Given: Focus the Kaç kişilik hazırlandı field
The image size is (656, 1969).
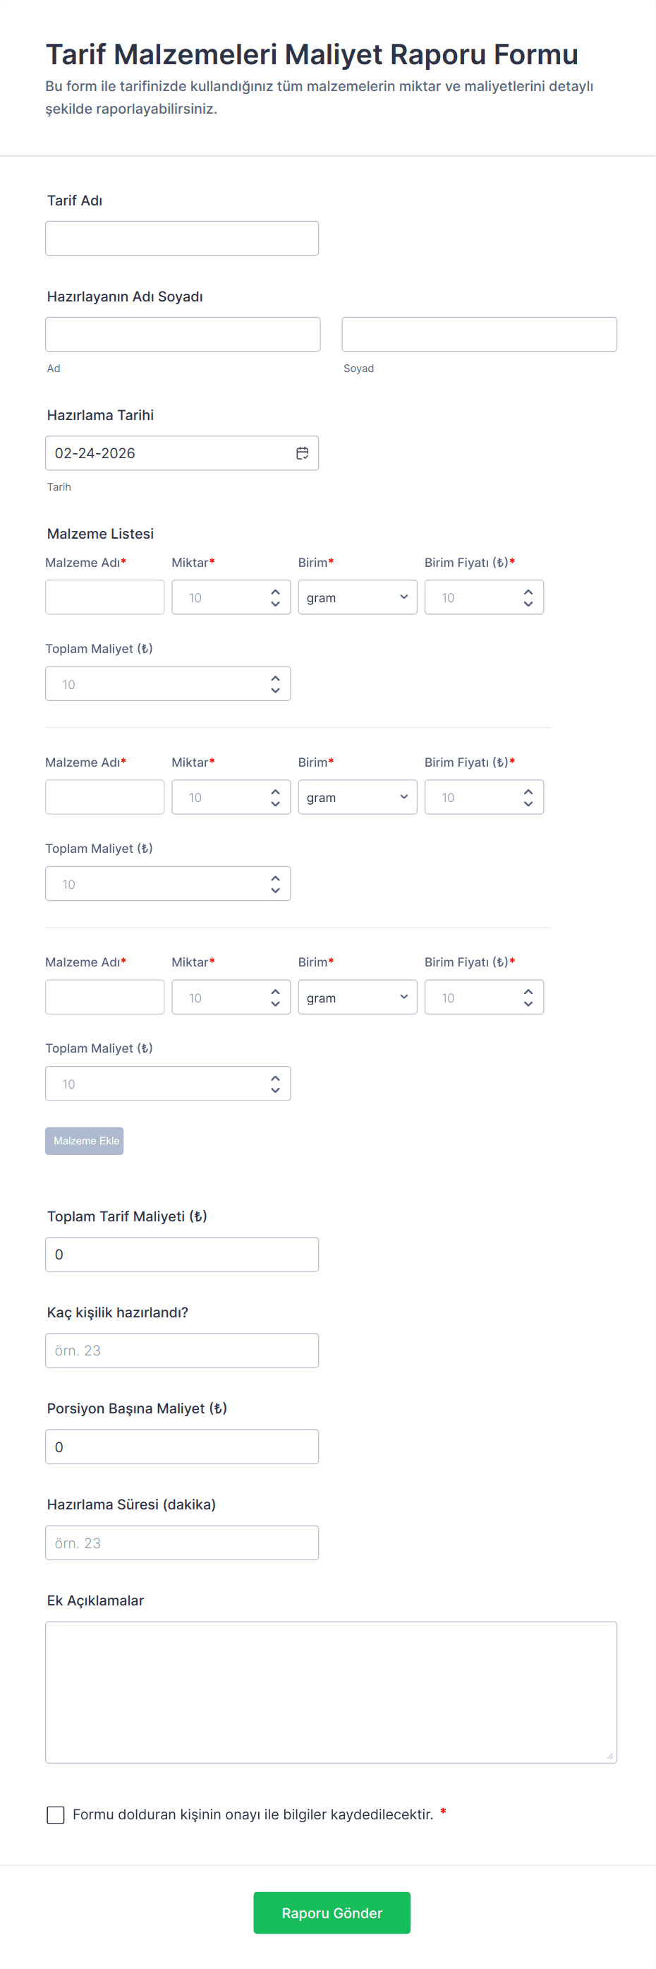Looking at the screenshot, I should 182,1351.
